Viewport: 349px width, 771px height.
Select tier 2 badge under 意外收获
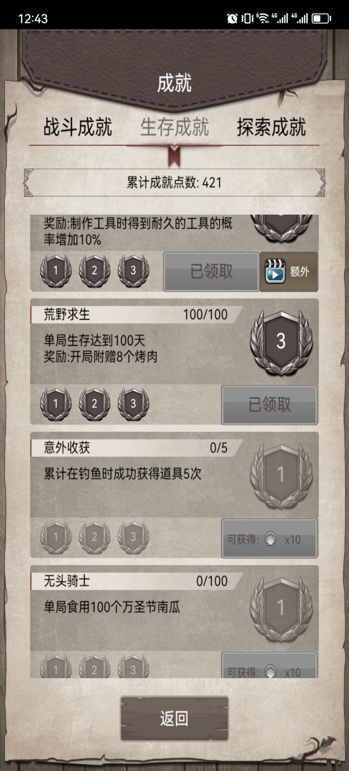(x=95, y=537)
